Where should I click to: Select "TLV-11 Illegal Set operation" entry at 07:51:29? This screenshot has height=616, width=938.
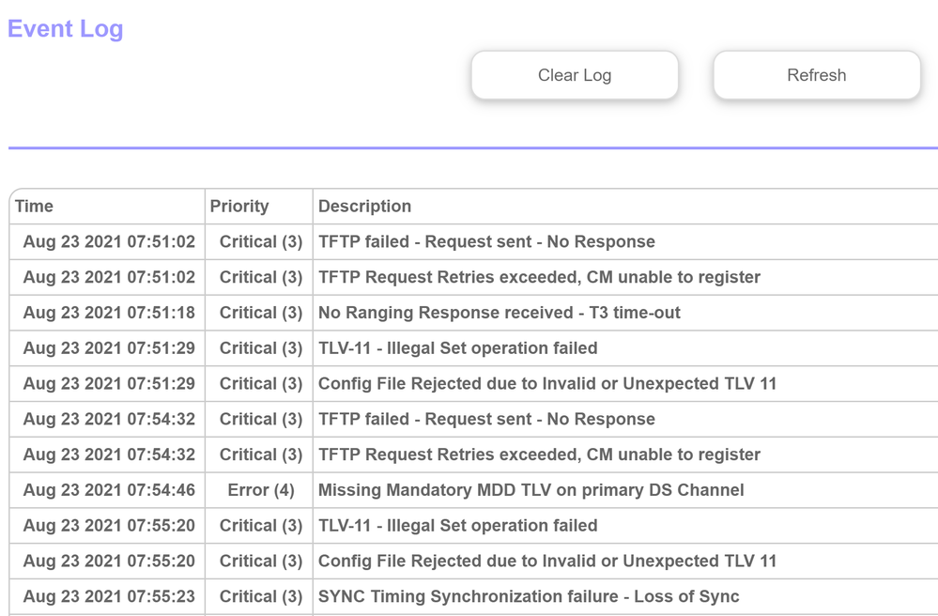pyautogui.click(x=457, y=348)
